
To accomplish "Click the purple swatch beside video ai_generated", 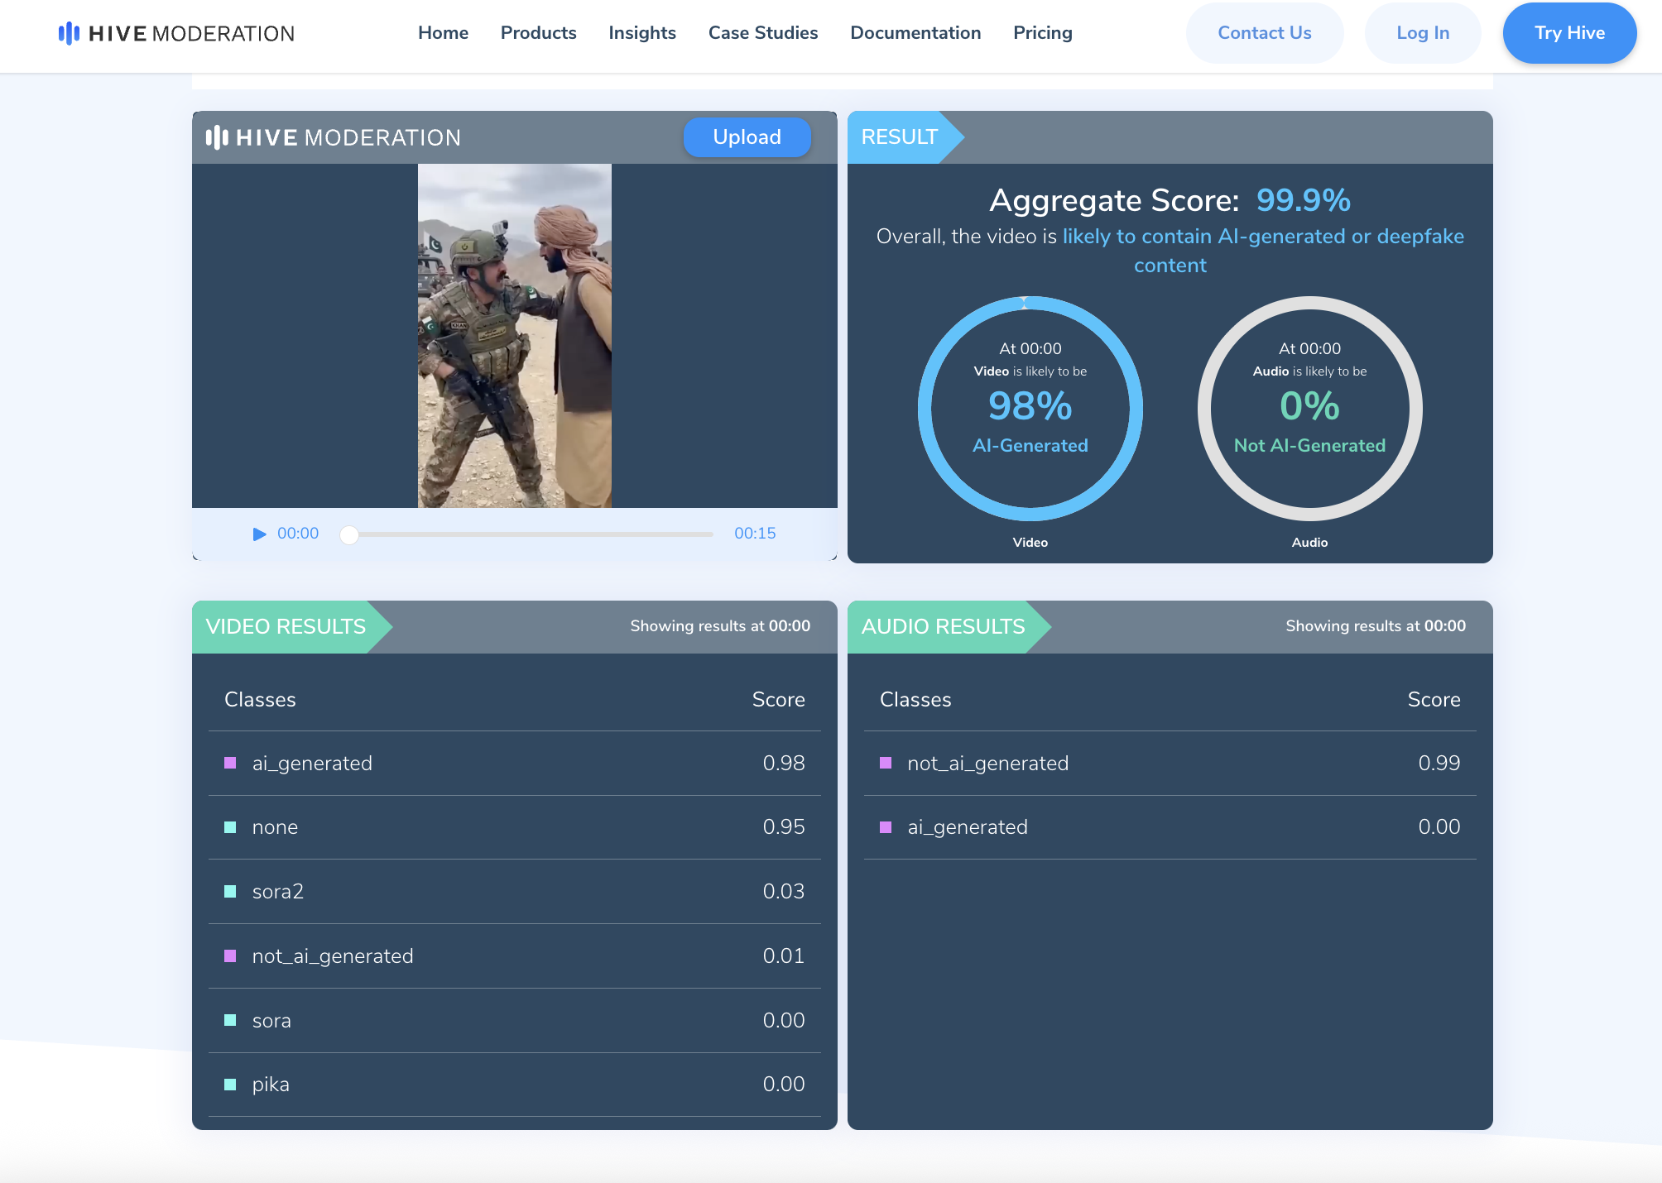I will click(x=230, y=763).
